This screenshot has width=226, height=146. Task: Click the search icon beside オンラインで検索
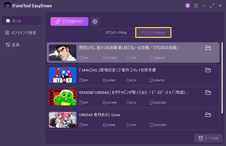click(x=7, y=33)
